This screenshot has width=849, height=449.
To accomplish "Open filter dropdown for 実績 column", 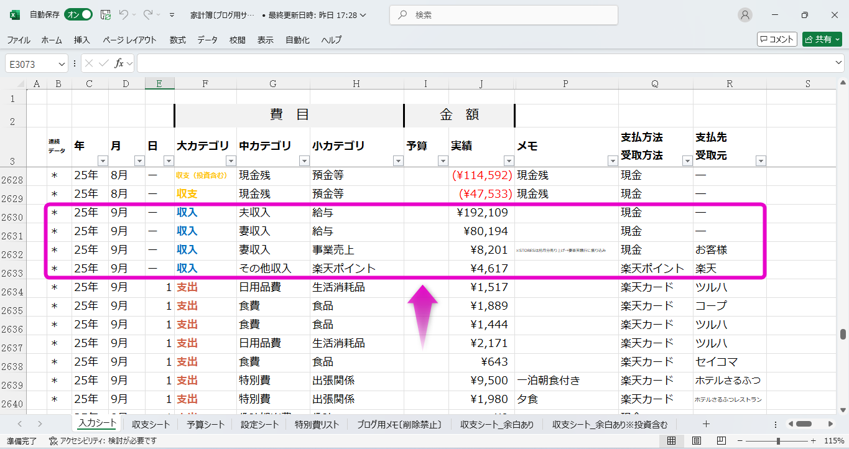I will click(508, 161).
